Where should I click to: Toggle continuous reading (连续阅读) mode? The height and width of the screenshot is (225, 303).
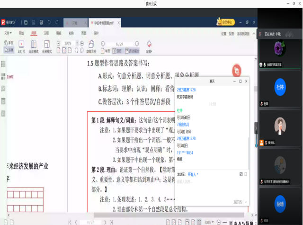click(131, 51)
